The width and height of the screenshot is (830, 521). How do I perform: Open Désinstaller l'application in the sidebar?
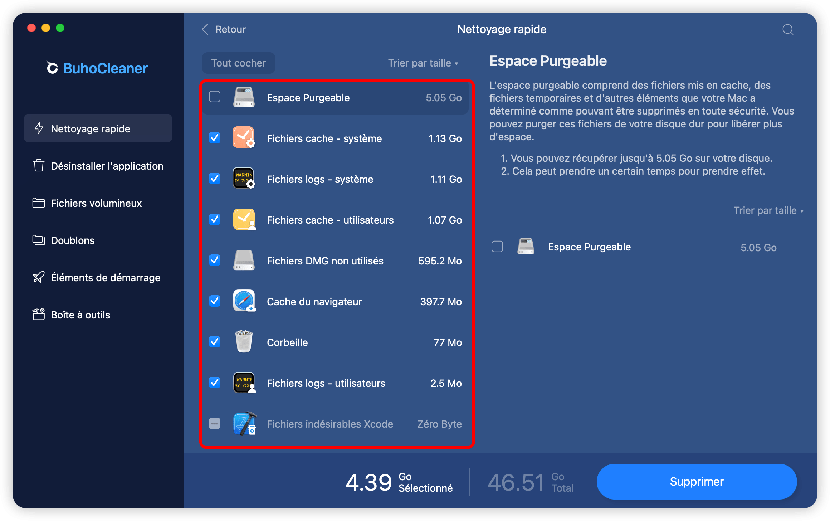(x=98, y=166)
